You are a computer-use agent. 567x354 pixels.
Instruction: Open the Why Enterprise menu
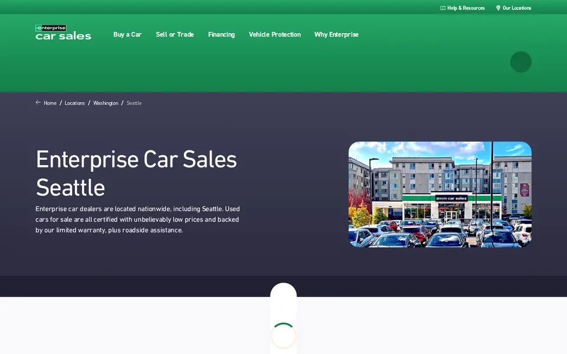[336, 34]
